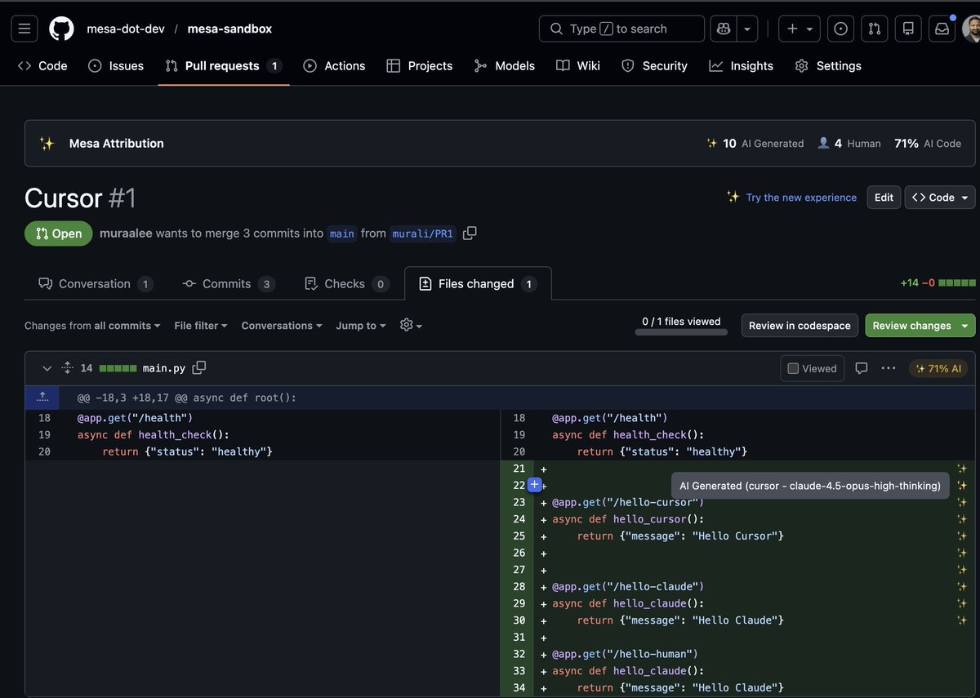This screenshot has height=698, width=980.
Task: Click the mesa-dot-dev organization link
Action: (x=126, y=29)
